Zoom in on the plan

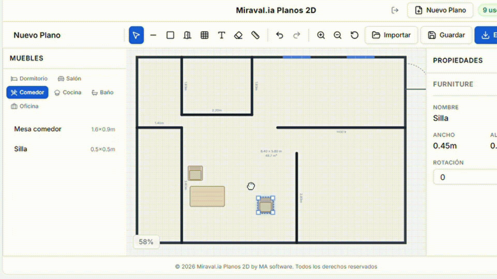pos(321,35)
